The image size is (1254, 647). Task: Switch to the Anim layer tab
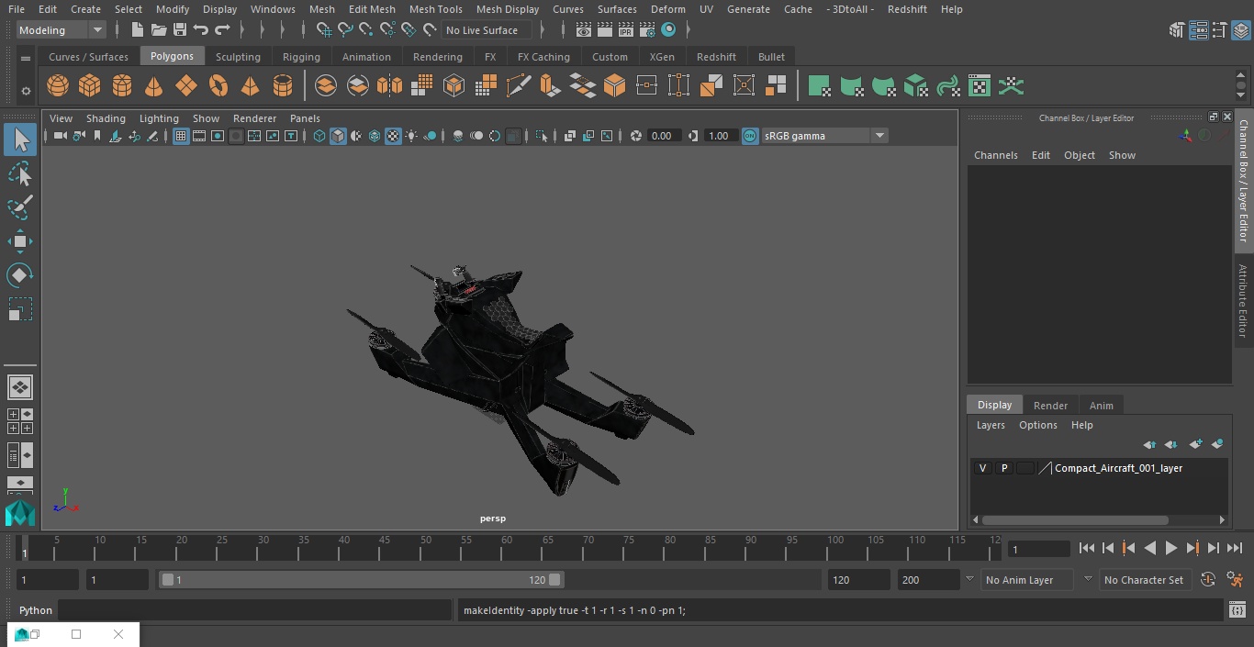[1101, 405]
